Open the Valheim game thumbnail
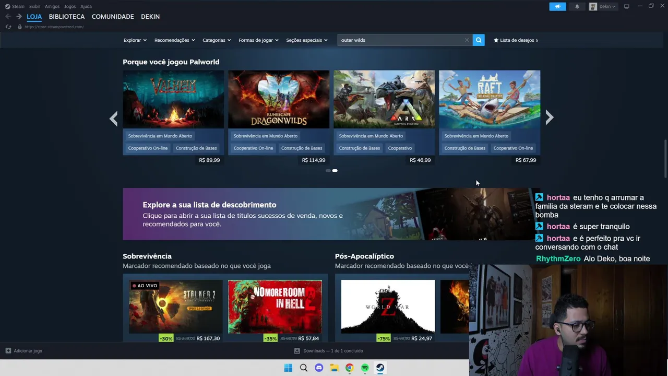Image resolution: width=668 pixels, height=376 pixels. (173, 99)
